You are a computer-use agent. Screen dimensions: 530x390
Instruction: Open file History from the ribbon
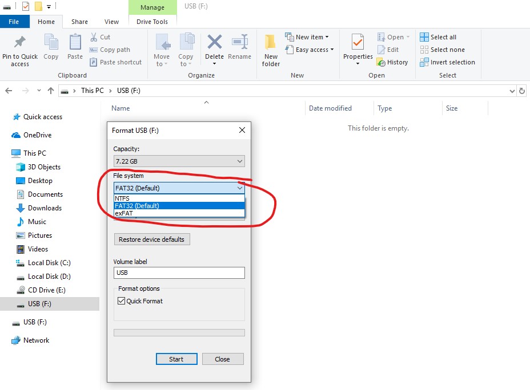392,62
